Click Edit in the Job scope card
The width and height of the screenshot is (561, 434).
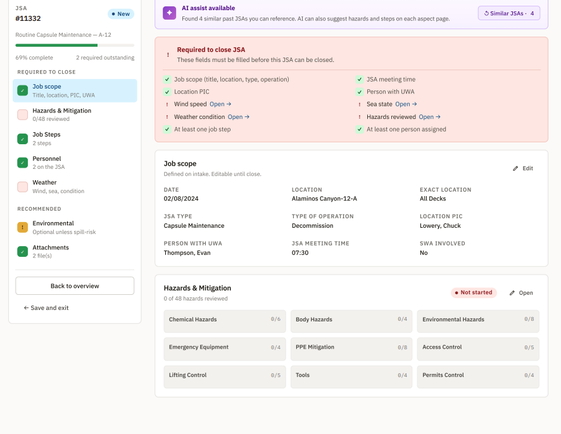523,168
